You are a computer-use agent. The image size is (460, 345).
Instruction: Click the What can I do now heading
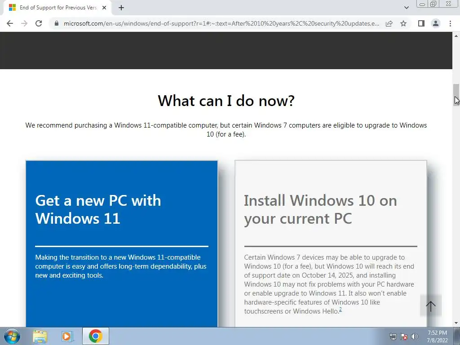click(226, 101)
